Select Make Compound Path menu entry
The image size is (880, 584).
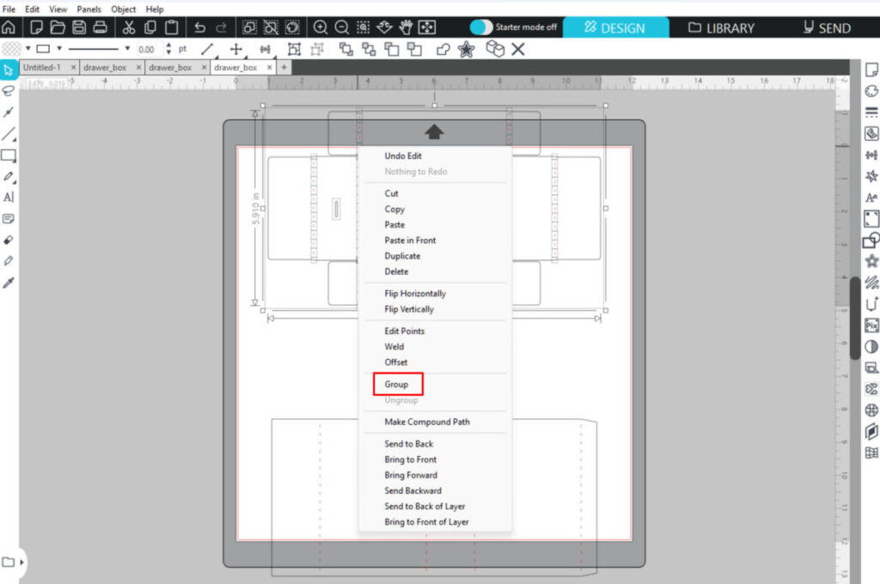coord(427,422)
